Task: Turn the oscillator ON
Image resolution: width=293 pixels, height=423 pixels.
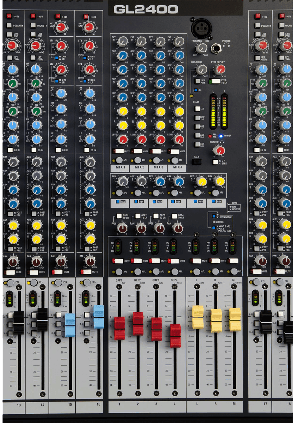Action: coord(195,90)
